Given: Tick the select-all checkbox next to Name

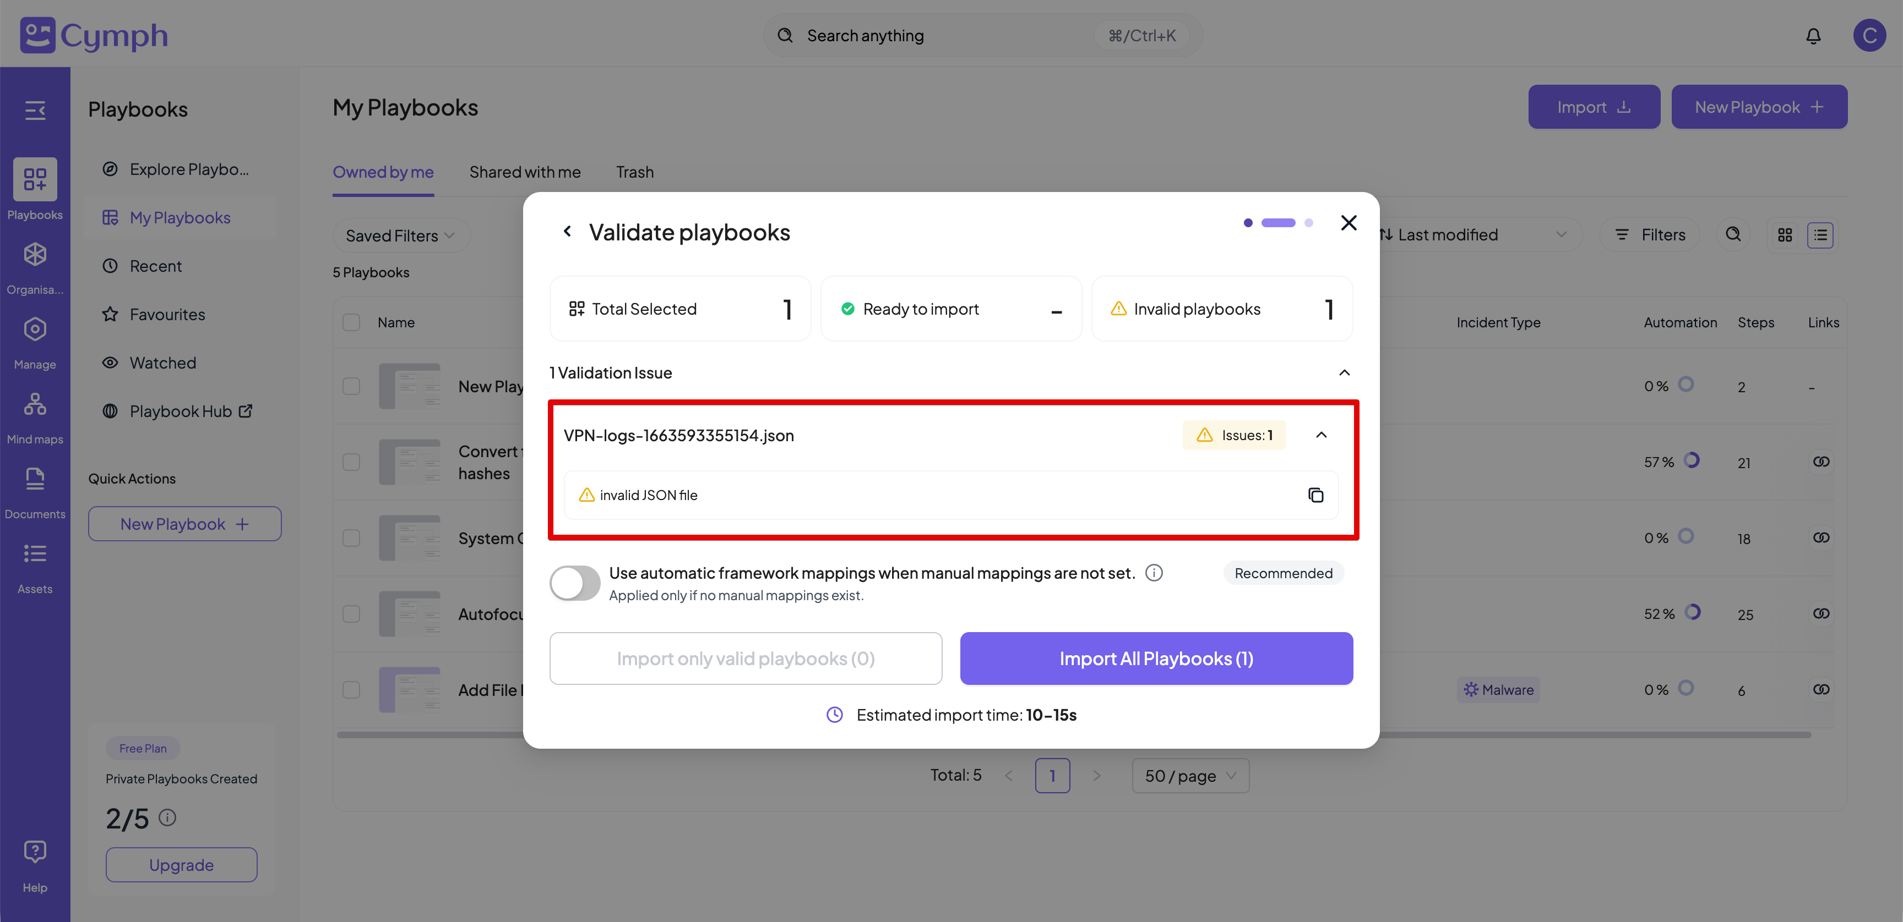Looking at the screenshot, I should pyautogui.click(x=352, y=322).
